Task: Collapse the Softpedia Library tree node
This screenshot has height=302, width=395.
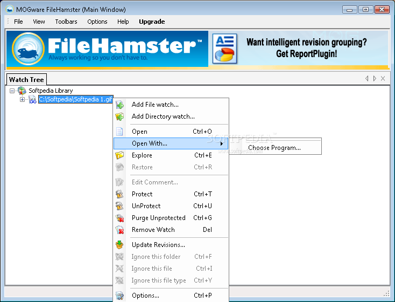Action: tap(12, 91)
